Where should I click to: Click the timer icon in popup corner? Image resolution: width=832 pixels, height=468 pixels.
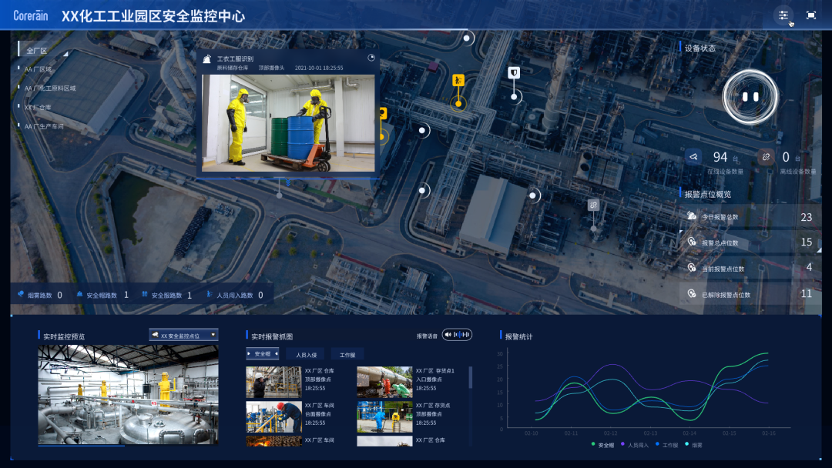click(x=371, y=57)
